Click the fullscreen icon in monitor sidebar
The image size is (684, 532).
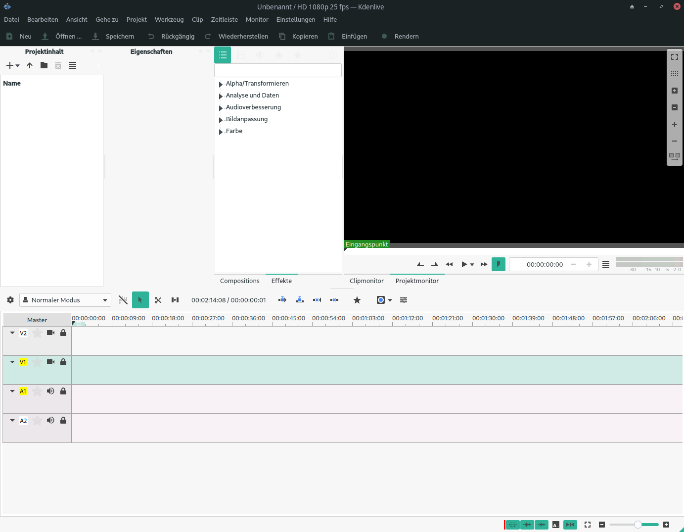(x=675, y=57)
